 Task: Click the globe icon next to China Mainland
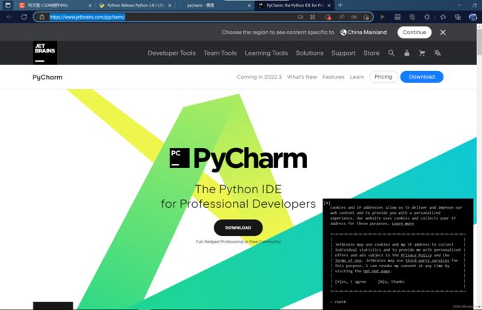point(343,33)
